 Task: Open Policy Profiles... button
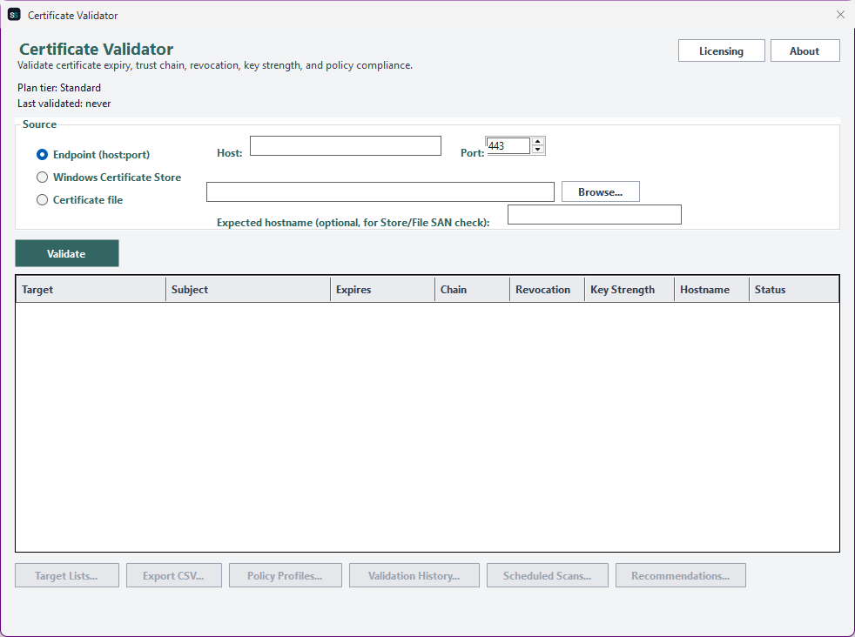[286, 575]
